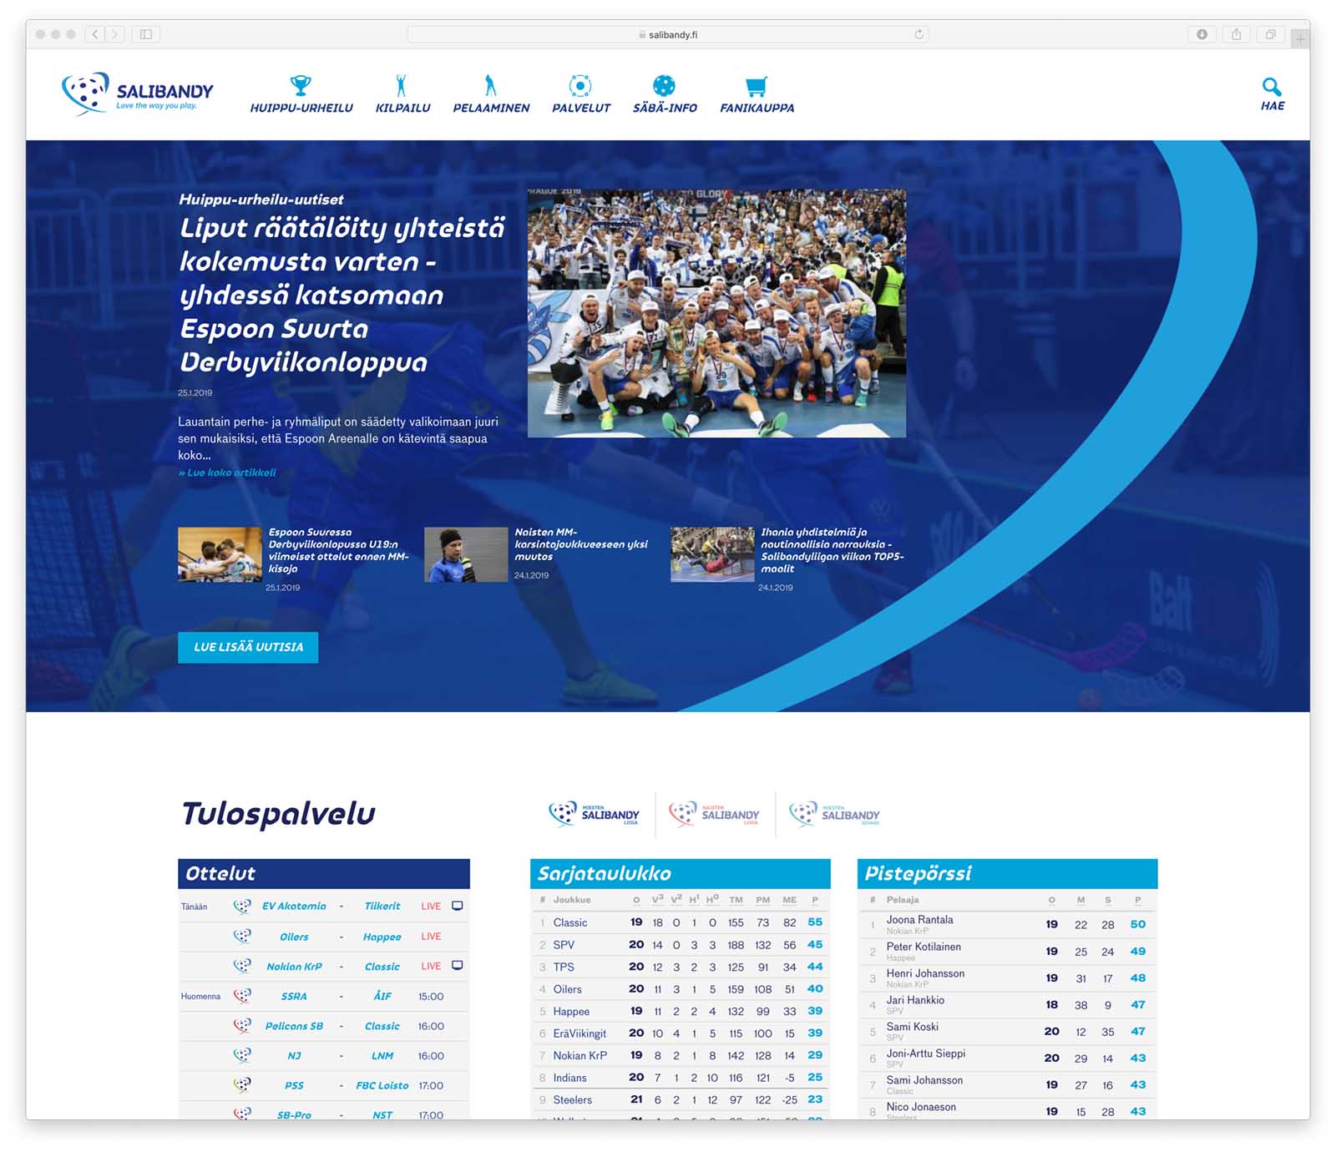Click EV Akatemia team in Ottelut
This screenshot has width=1336, height=1152.
(294, 907)
